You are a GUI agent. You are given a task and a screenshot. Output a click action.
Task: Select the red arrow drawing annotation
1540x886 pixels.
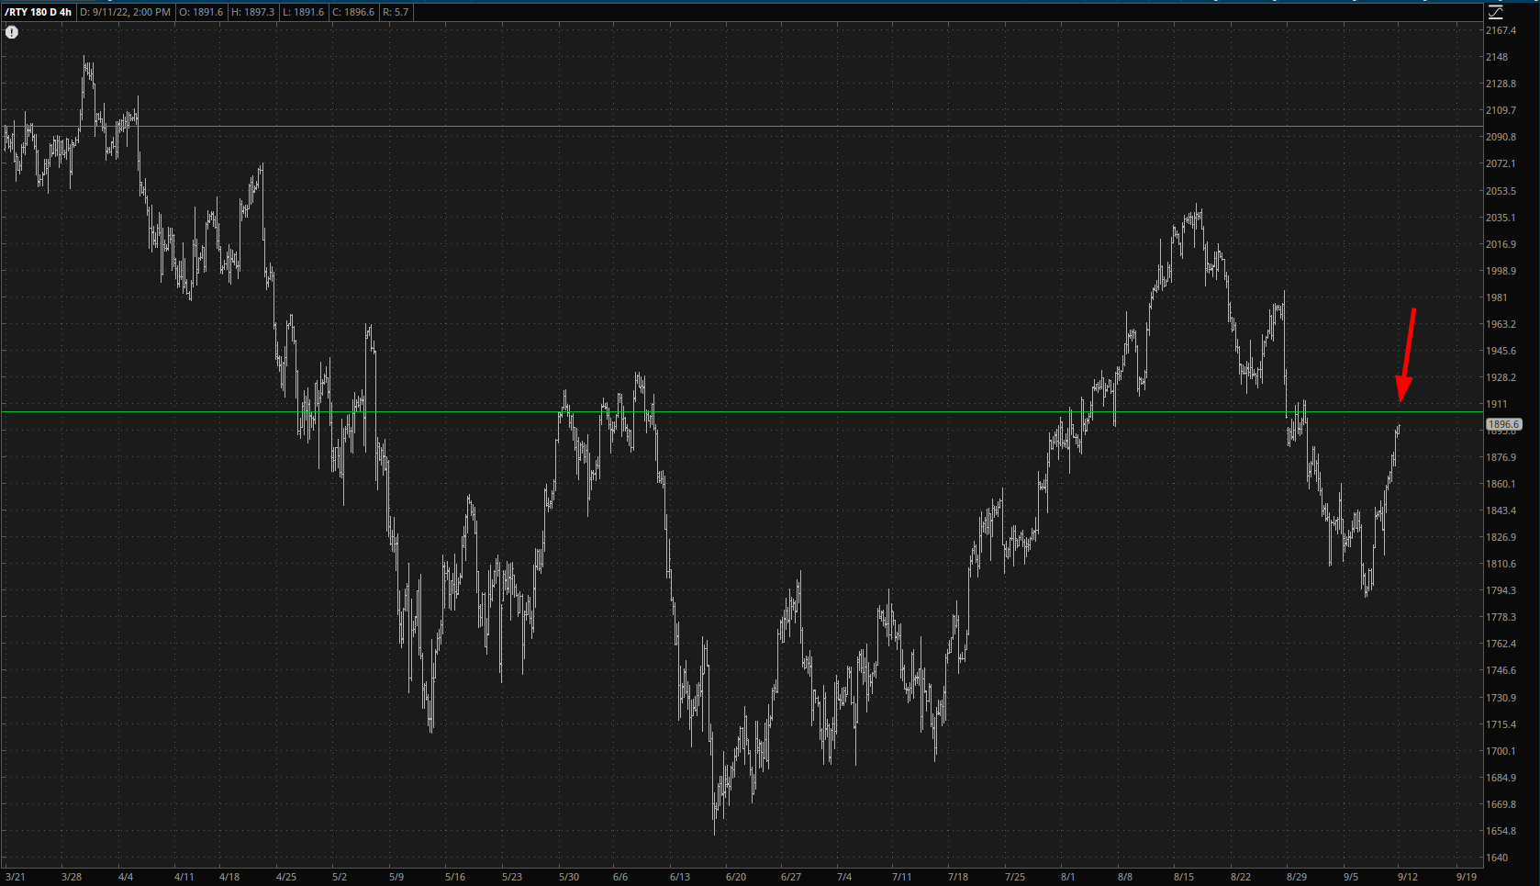pos(1406,354)
